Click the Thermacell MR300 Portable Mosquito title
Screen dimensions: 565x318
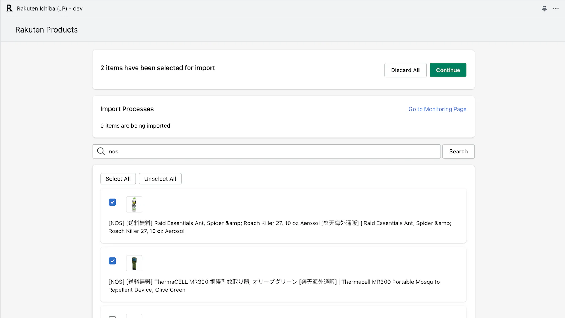tap(274, 286)
